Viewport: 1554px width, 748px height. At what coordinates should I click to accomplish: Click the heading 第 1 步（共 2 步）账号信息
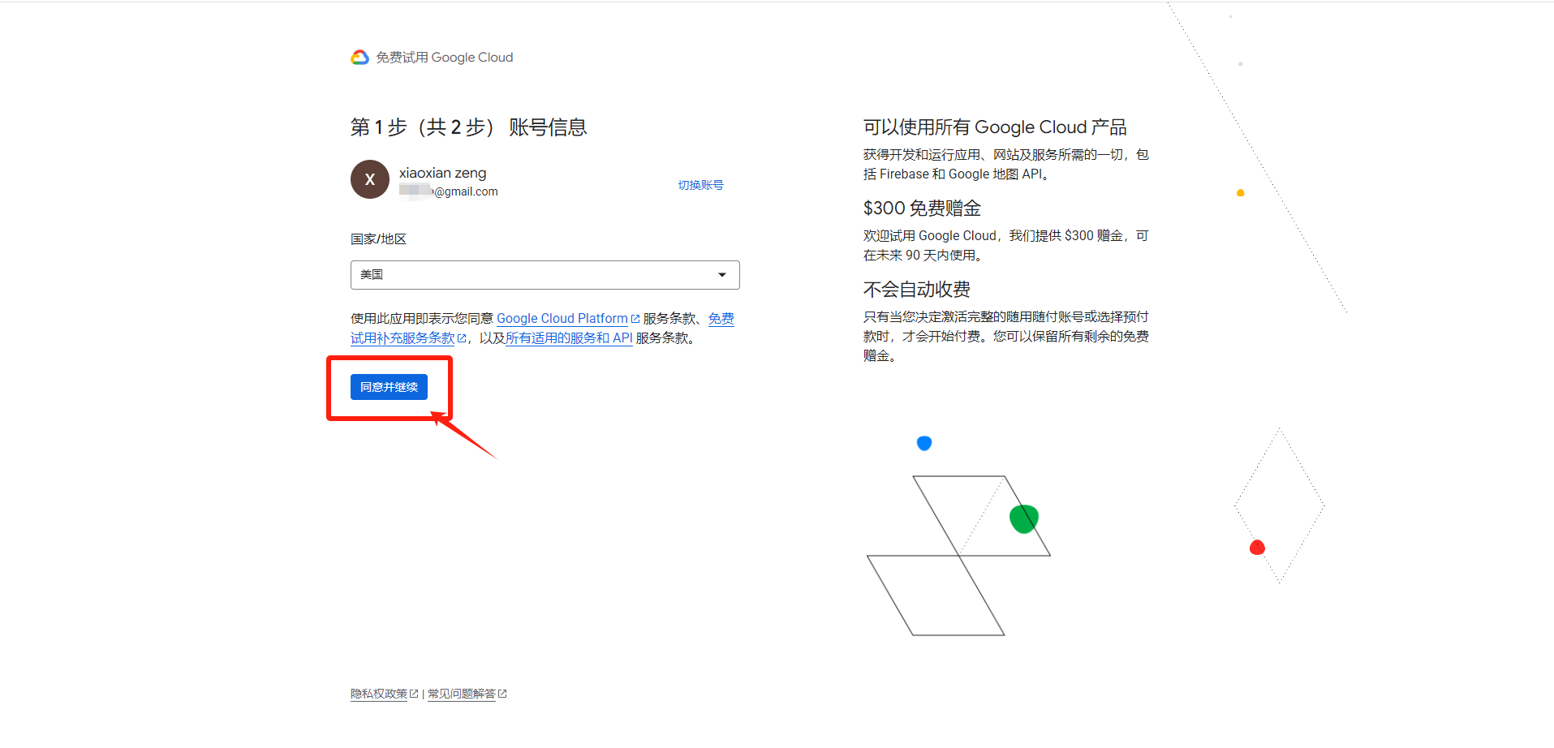[x=469, y=127]
